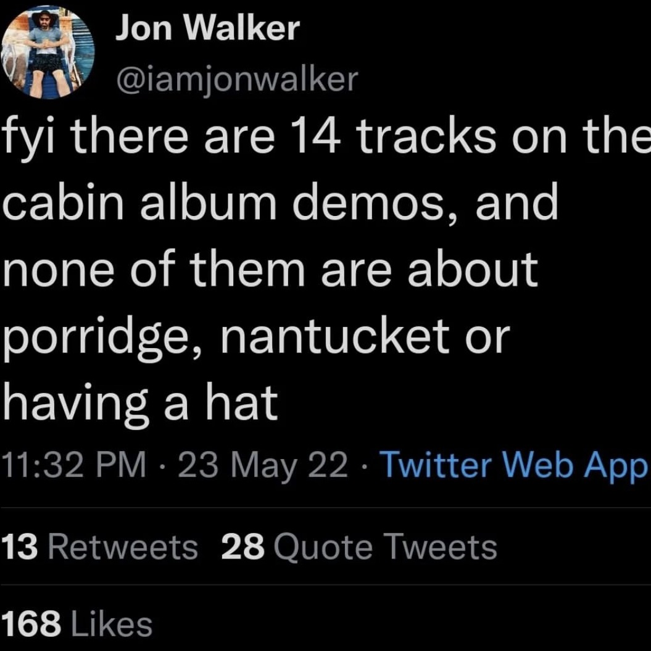Show the 168 Likes list
Image resolution: width=651 pixels, height=651 pixels.
coord(78,624)
